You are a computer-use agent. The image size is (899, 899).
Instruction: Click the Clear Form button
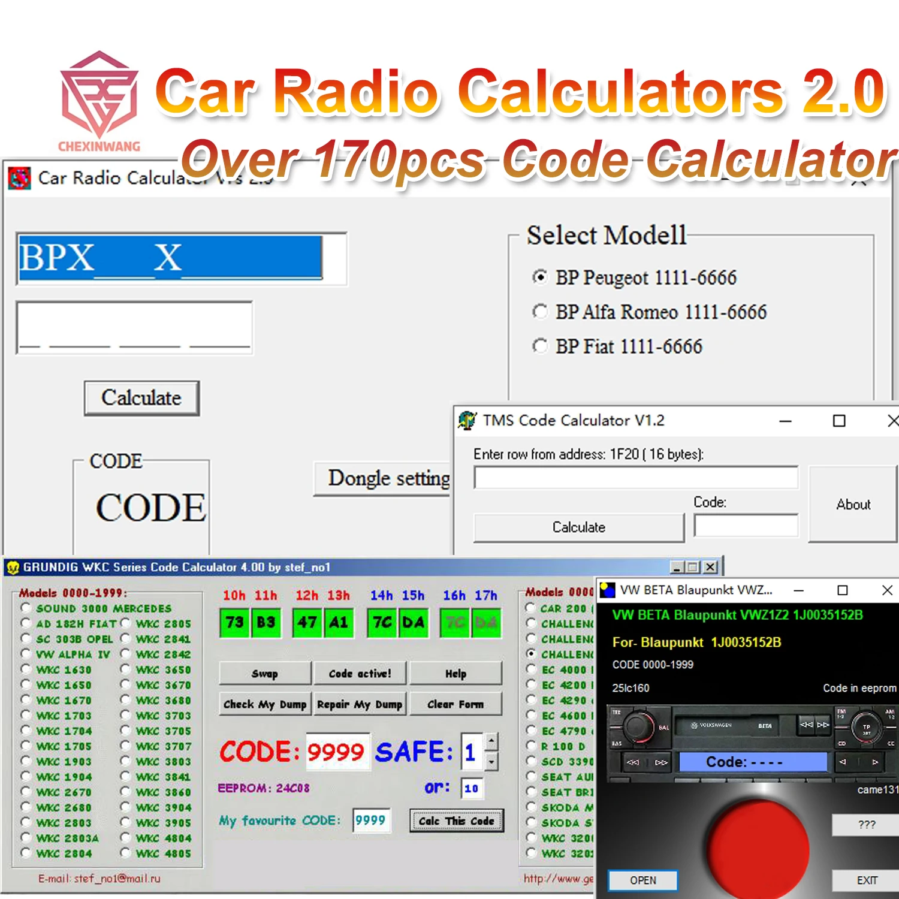coord(456,704)
